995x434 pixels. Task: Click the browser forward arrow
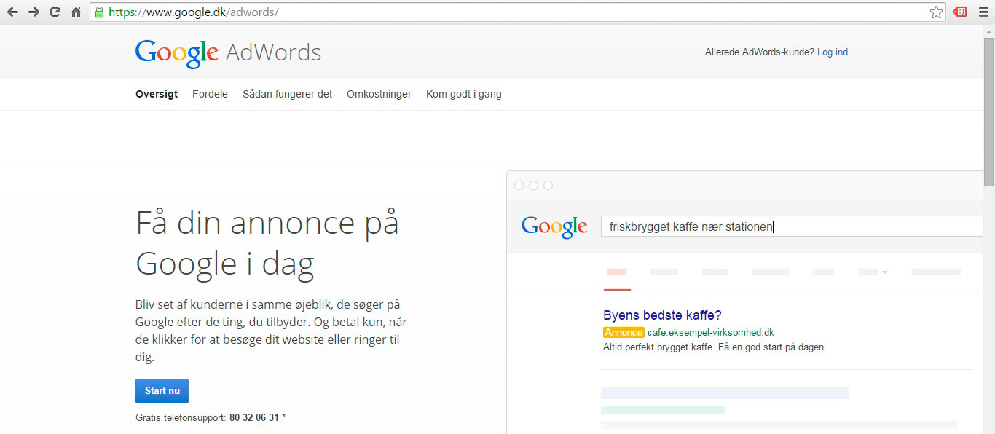pos(34,12)
